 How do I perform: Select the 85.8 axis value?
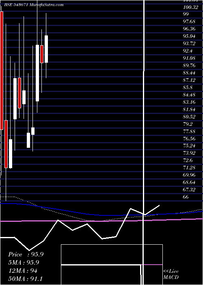tap(188, 88)
